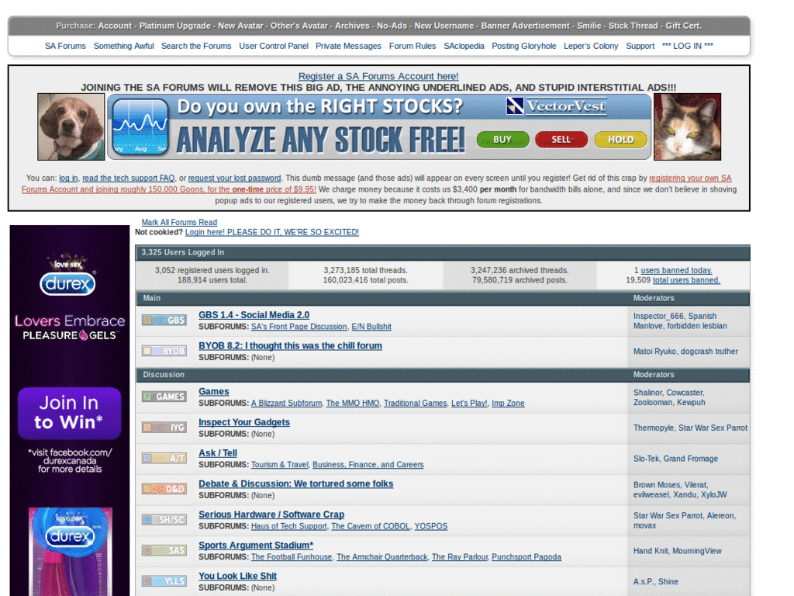Click the beagle dog avatar image
The width and height of the screenshot is (794, 596).
71,126
